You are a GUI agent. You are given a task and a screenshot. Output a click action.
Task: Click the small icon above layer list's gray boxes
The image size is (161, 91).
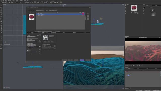(88, 14)
